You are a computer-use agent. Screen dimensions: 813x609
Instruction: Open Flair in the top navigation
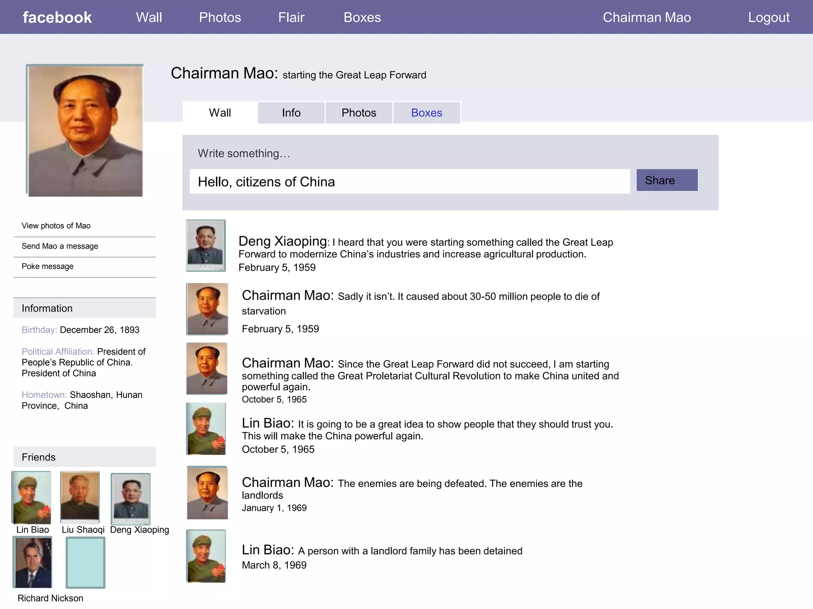291,17
